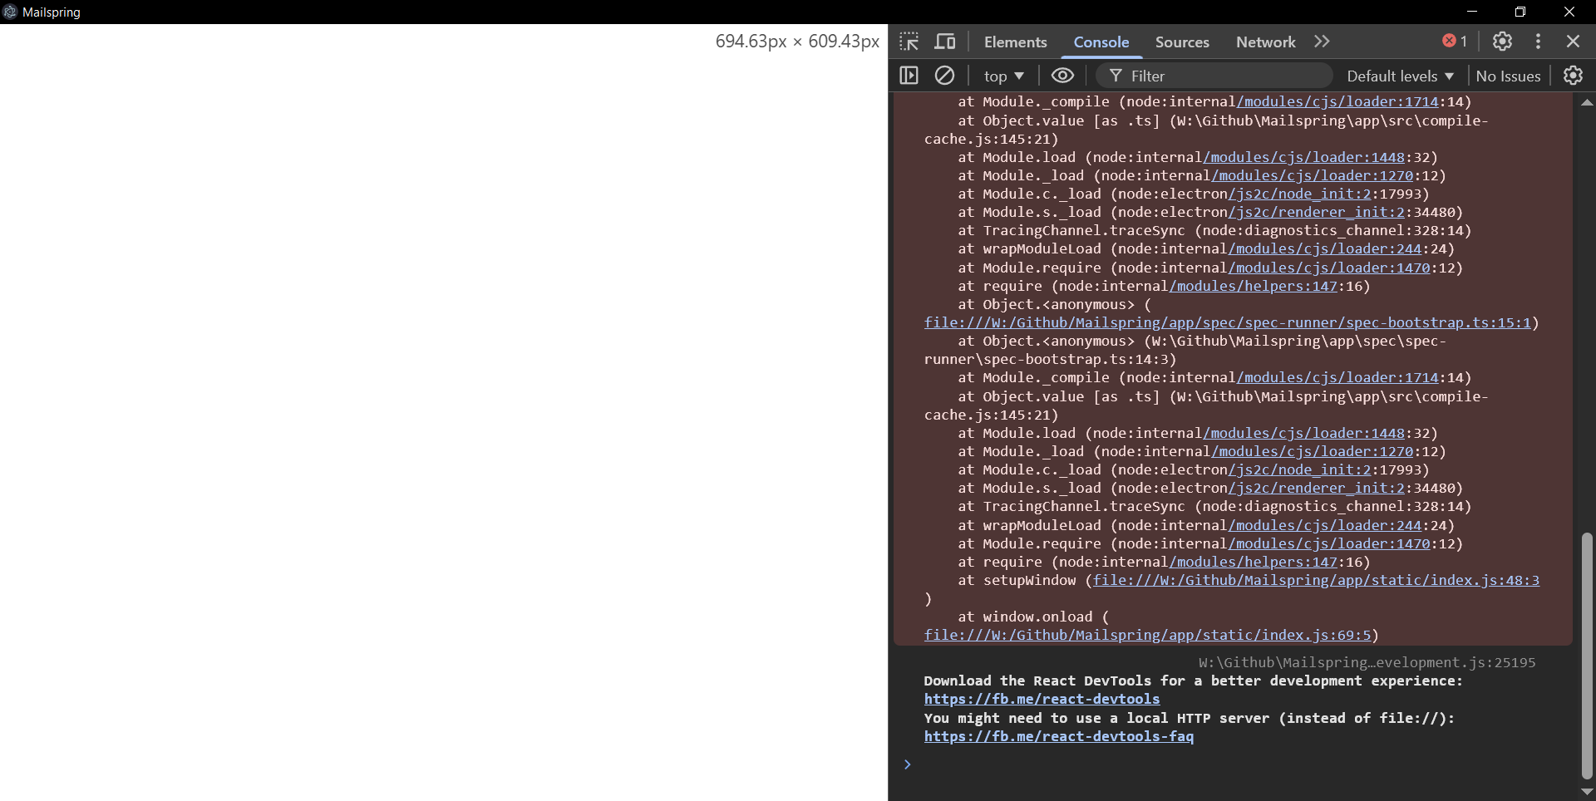Click the eye icon to create live expression
The height and width of the screenshot is (801, 1596).
[x=1062, y=76]
